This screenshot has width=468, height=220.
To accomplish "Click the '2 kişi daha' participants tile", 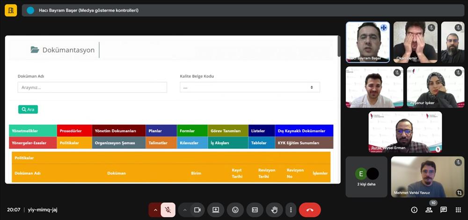I will point(366,177).
